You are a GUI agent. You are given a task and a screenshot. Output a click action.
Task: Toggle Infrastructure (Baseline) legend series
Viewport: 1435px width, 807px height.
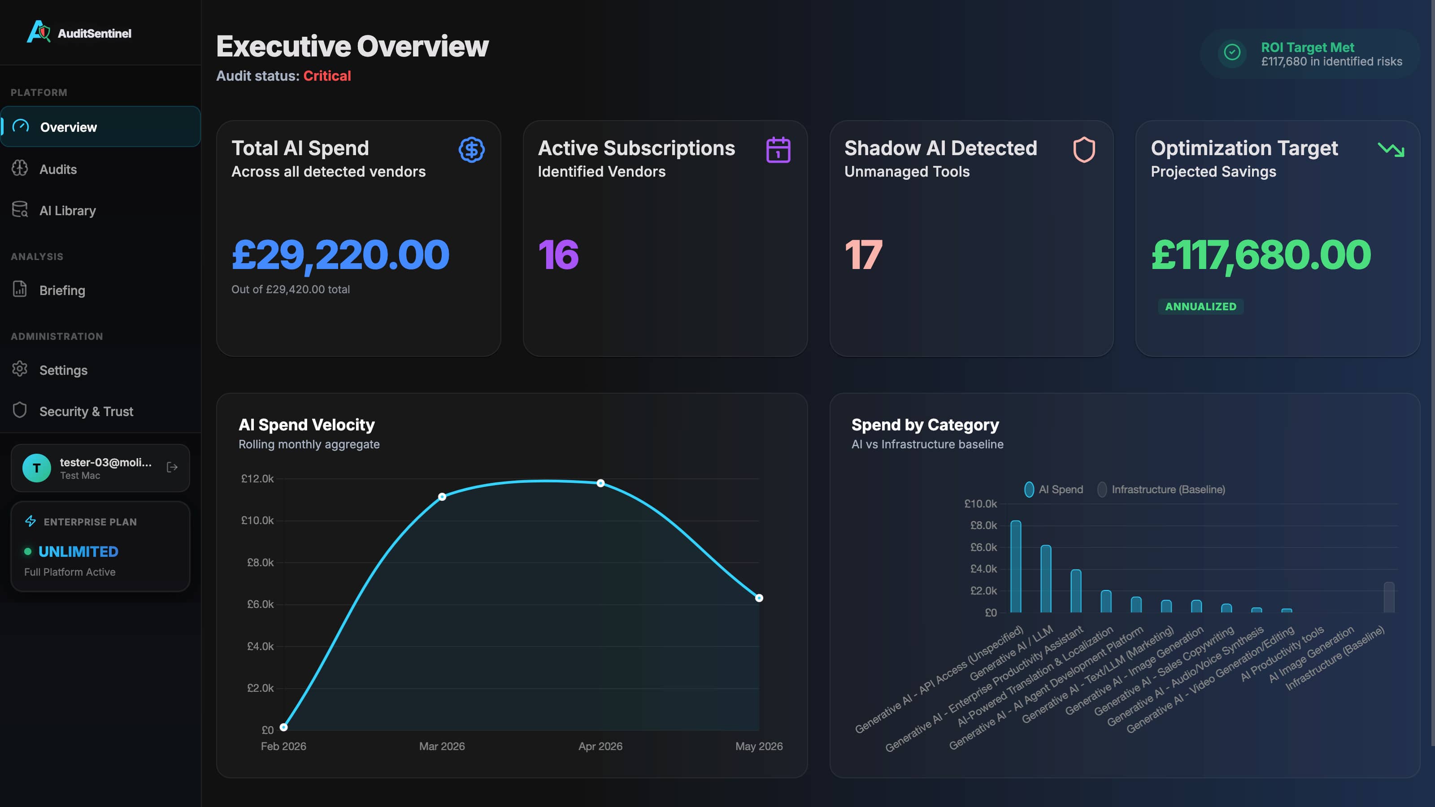pyautogui.click(x=1161, y=489)
